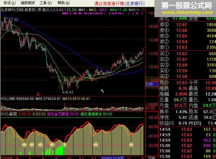Click the 买④ bid row at 12.59
Viewport: 216px width, 159px height.
tap(188, 71)
